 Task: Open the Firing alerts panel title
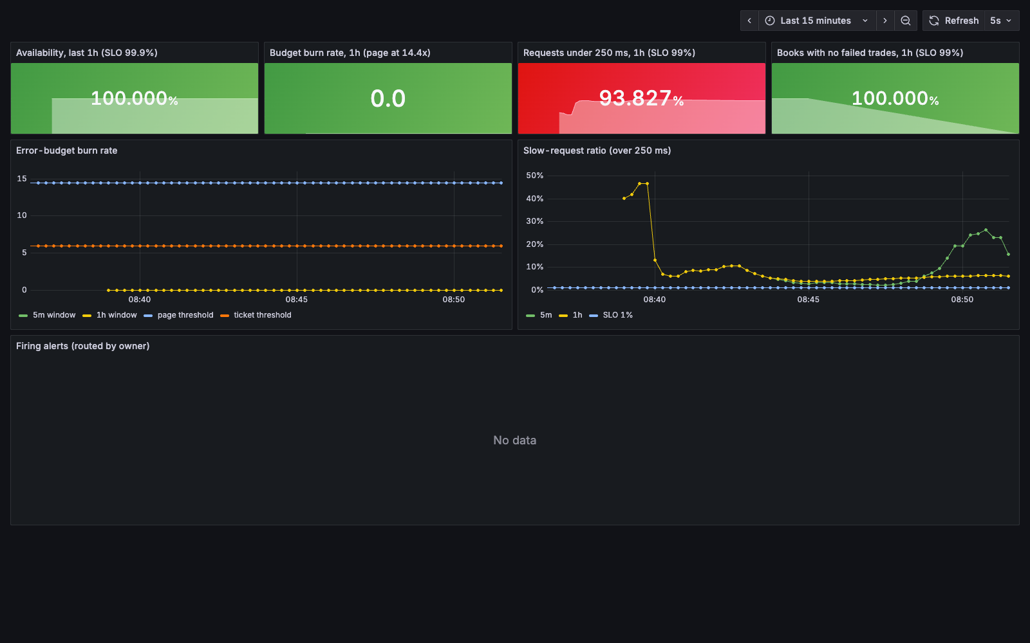83,346
